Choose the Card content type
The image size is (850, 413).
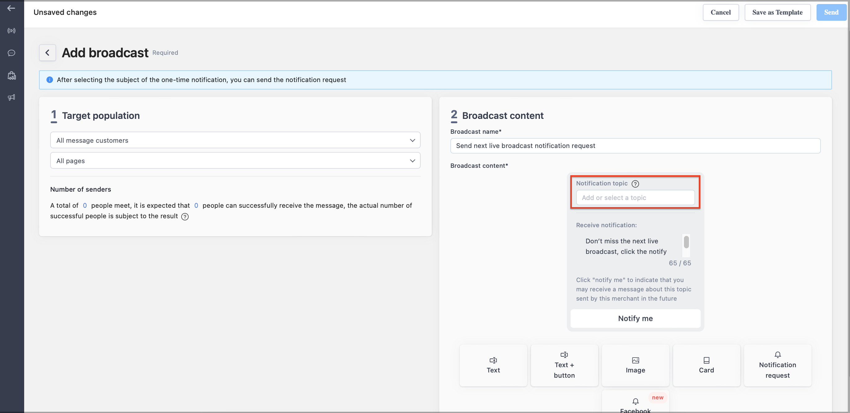pyautogui.click(x=707, y=366)
